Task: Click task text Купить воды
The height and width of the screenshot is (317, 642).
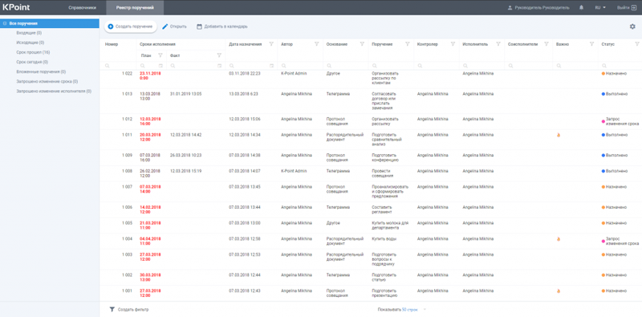Action: tap(384, 239)
